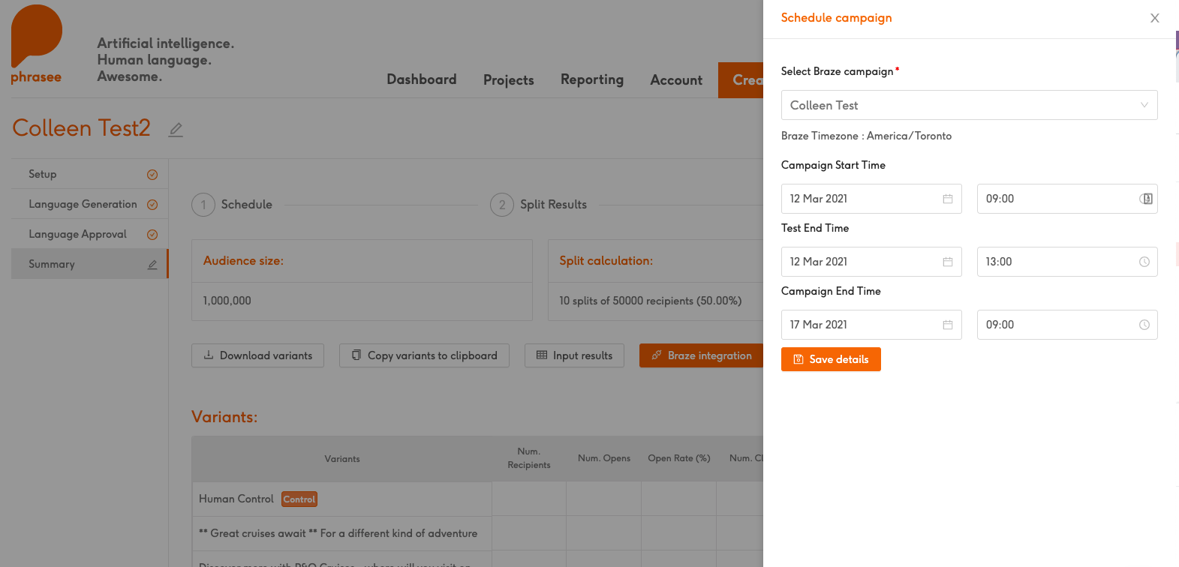Select the Summary sidebar step
Image resolution: width=1179 pixels, height=567 pixels.
(x=90, y=264)
